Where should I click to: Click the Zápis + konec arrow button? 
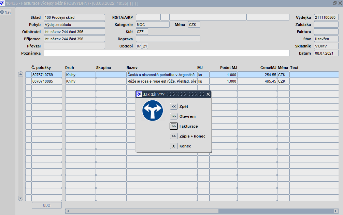[173, 136]
